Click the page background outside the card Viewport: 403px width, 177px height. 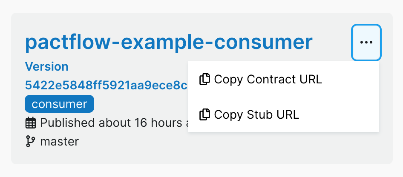(200, 170)
